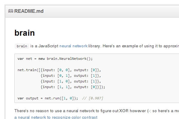Open the recognize color contrast link
Image resolution: width=179 pixels, height=119 pixels.
point(56,117)
